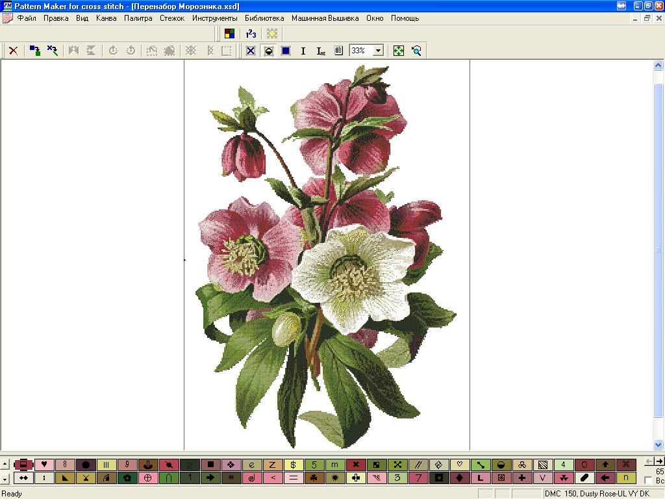Click the text 'I' view icon
Viewport: 665px width, 499px height.
pos(303,51)
